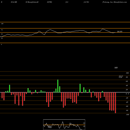This screenshot has width=130, height=130.
Task: Click the MunafaSutra.com watermark text in header
Action: coord(120,2)
